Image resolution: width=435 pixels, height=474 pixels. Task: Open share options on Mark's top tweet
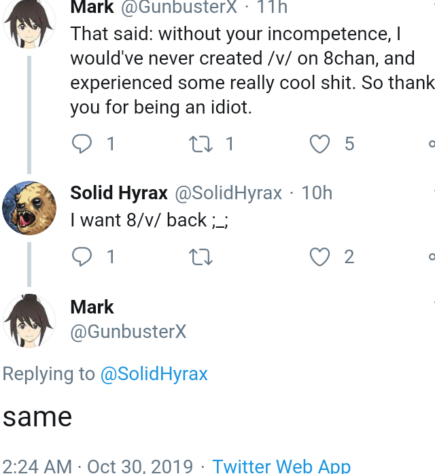[x=432, y=143]
